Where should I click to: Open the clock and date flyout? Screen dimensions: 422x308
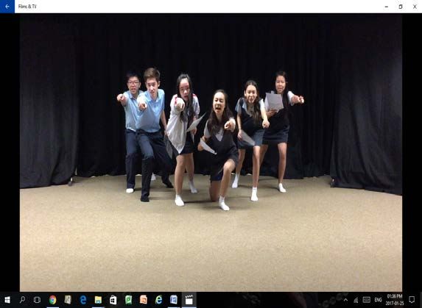(x=395, y=300)
